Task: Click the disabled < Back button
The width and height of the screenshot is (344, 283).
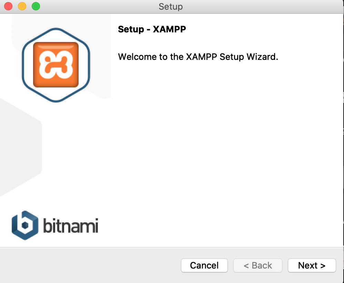Action: point(258,265)
